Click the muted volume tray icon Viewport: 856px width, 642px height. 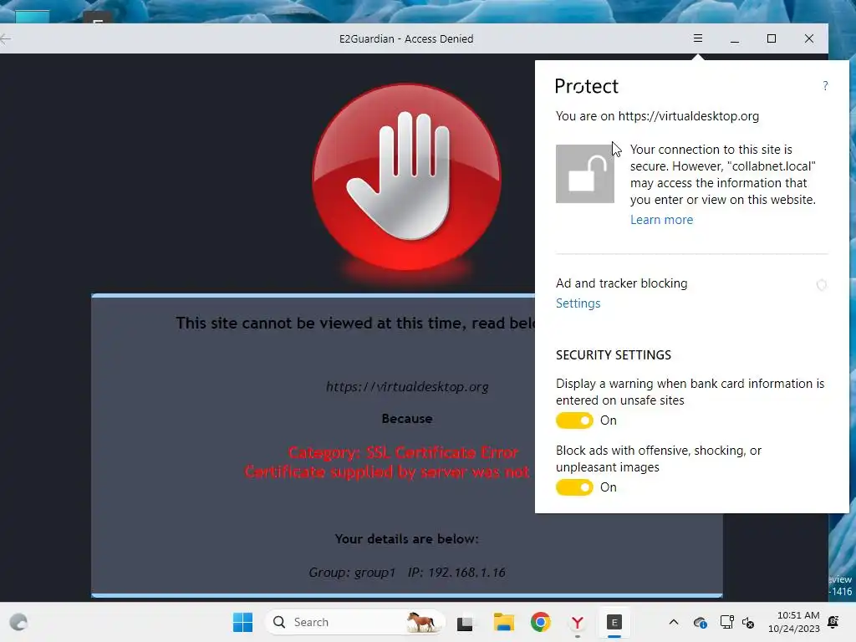(748, 622)
